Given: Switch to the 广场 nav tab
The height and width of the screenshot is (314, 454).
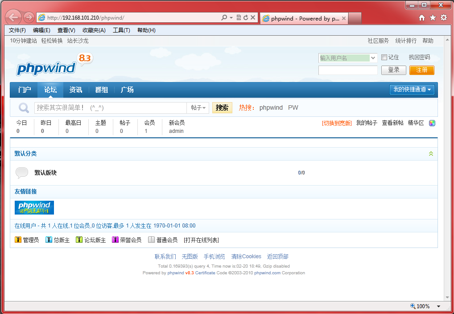Looking at the screenshot, I should coord(127,90).
